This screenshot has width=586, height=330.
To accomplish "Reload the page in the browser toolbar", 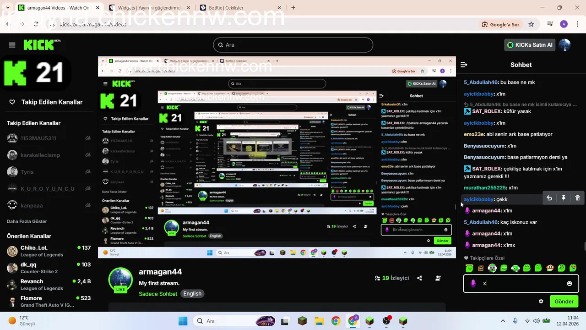I will (36, 24).
